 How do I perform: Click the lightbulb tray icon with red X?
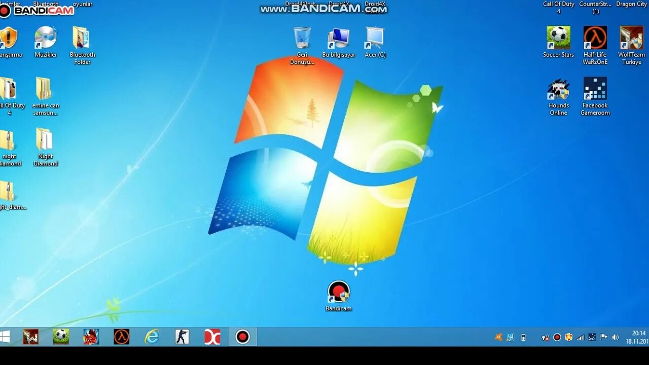(x=545, y=337)
